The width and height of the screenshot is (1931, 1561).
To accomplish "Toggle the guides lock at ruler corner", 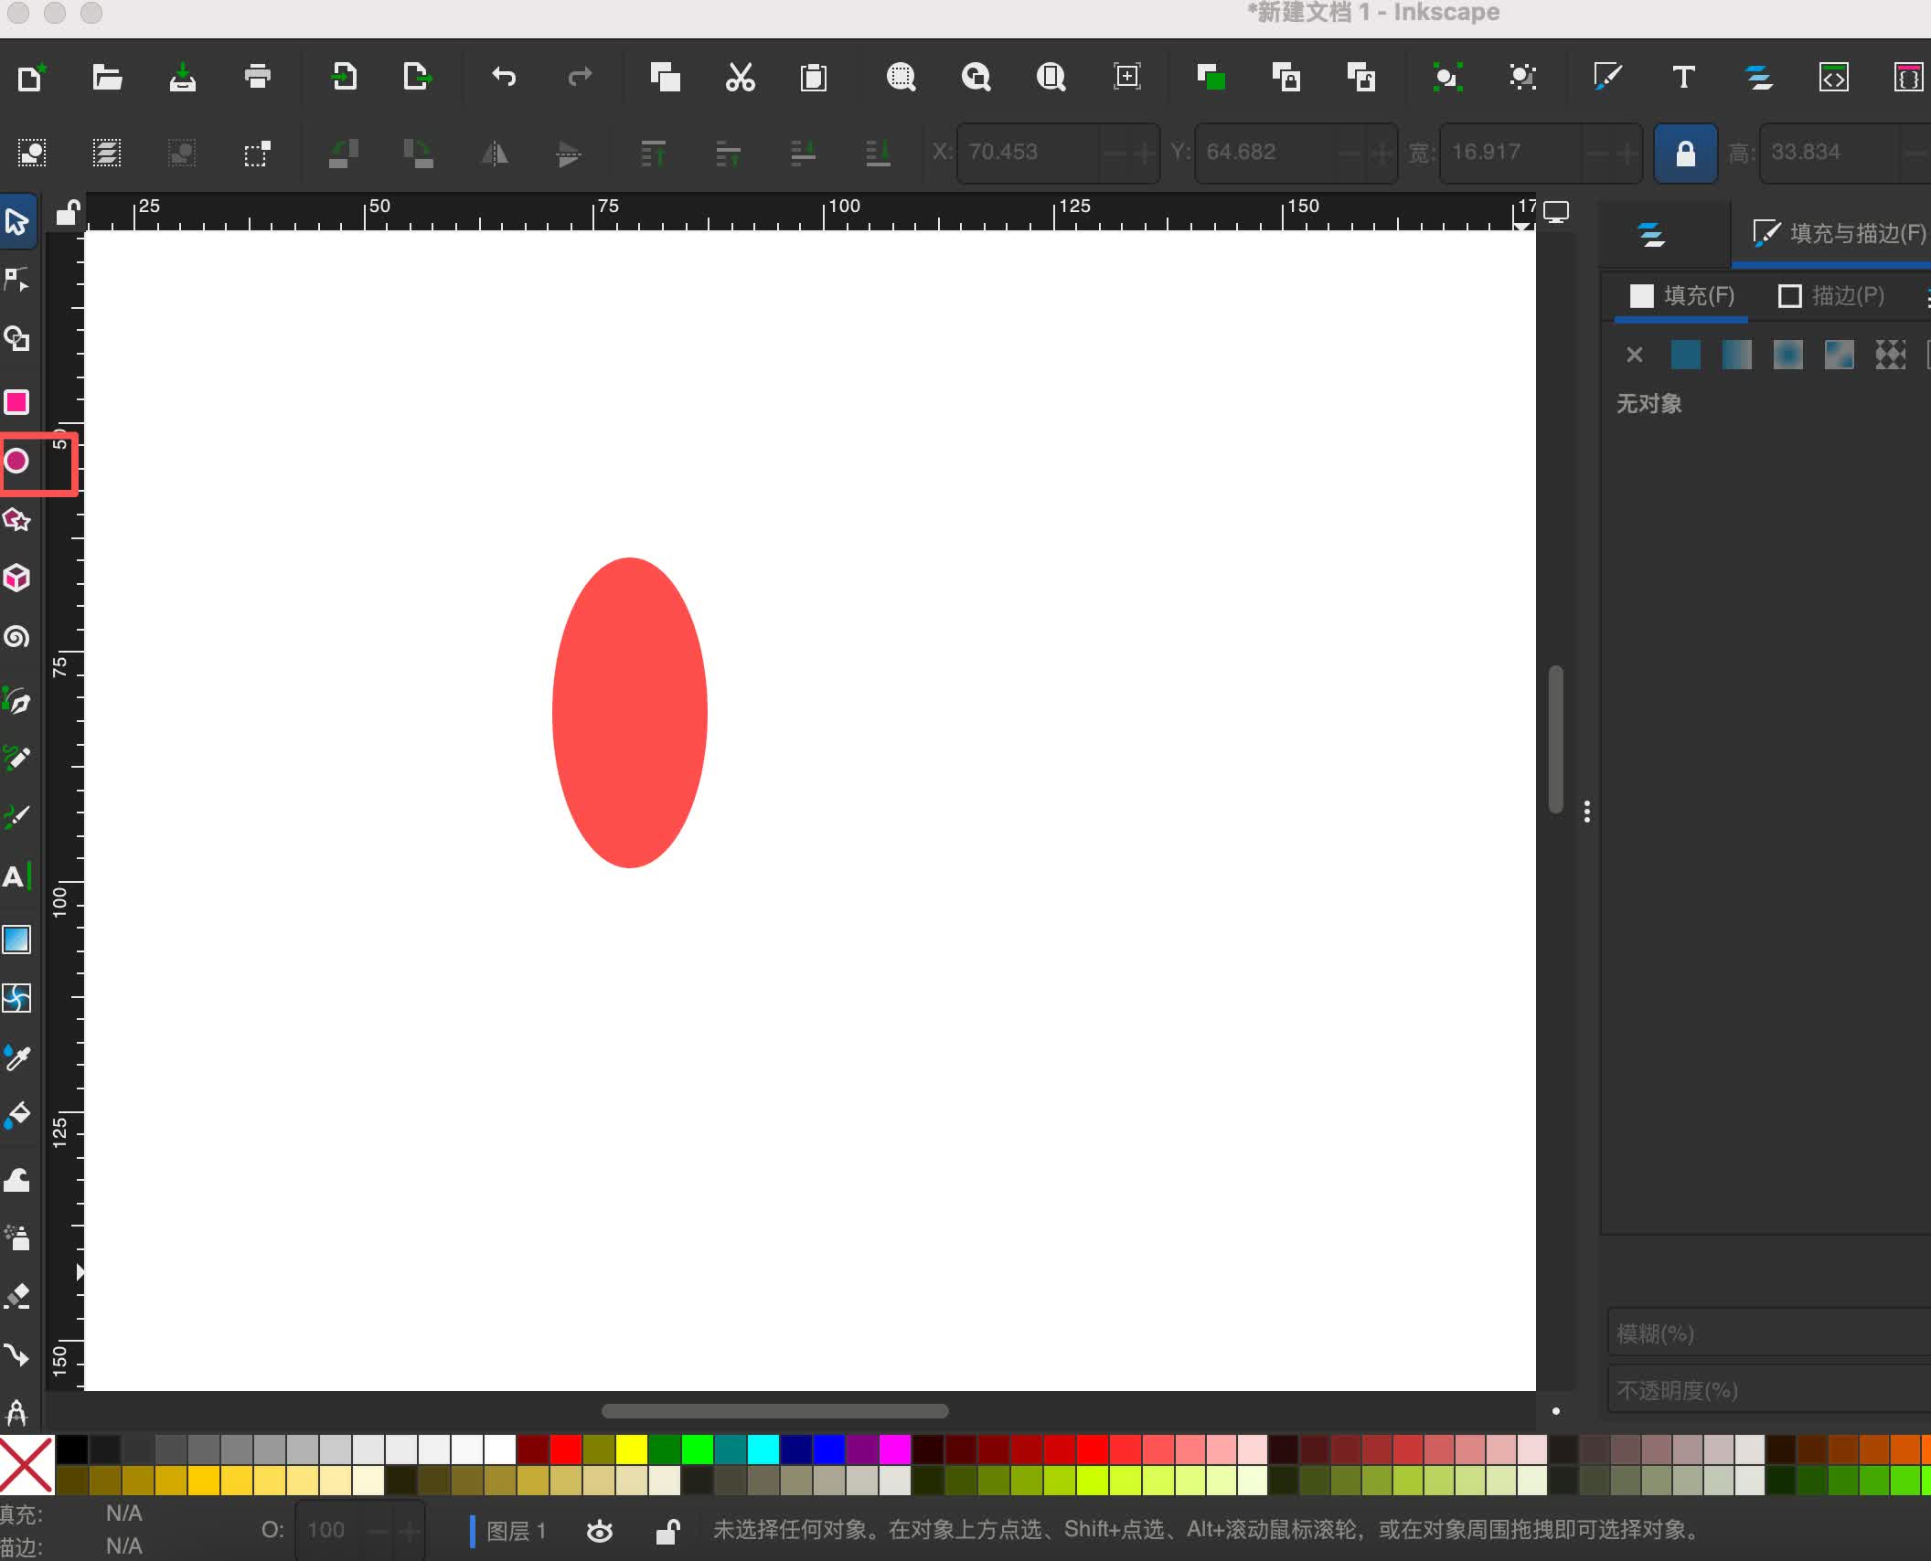I will pyautogui.click(x=68, y=212).
